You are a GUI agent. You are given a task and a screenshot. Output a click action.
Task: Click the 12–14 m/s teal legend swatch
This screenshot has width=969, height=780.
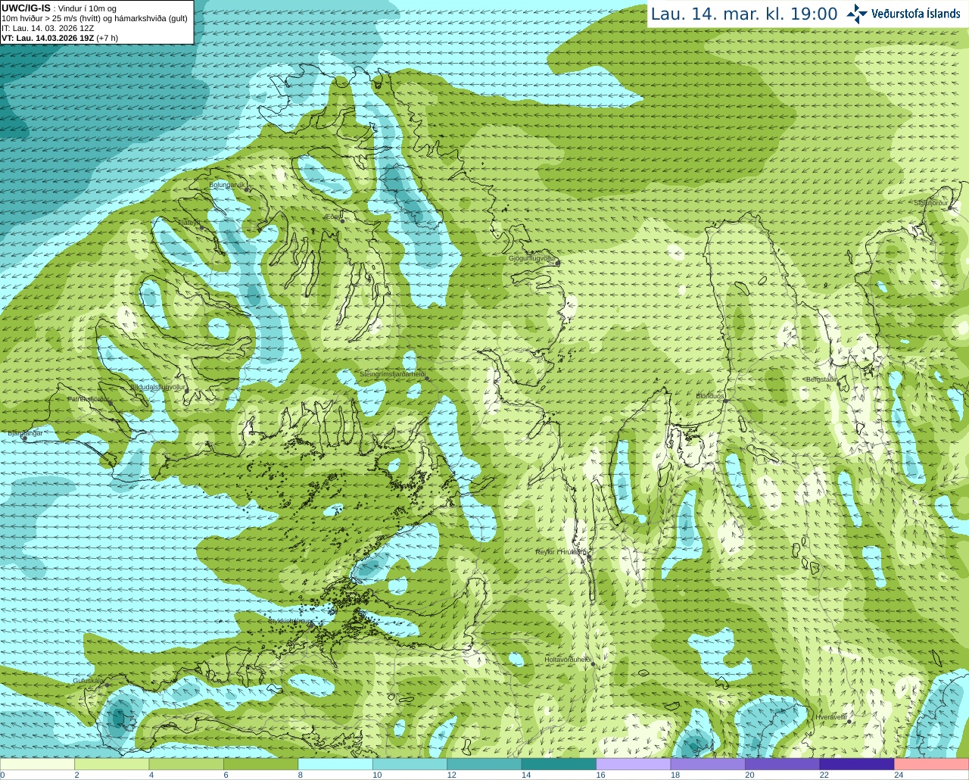pyautogui.click(x=484, y=764)
